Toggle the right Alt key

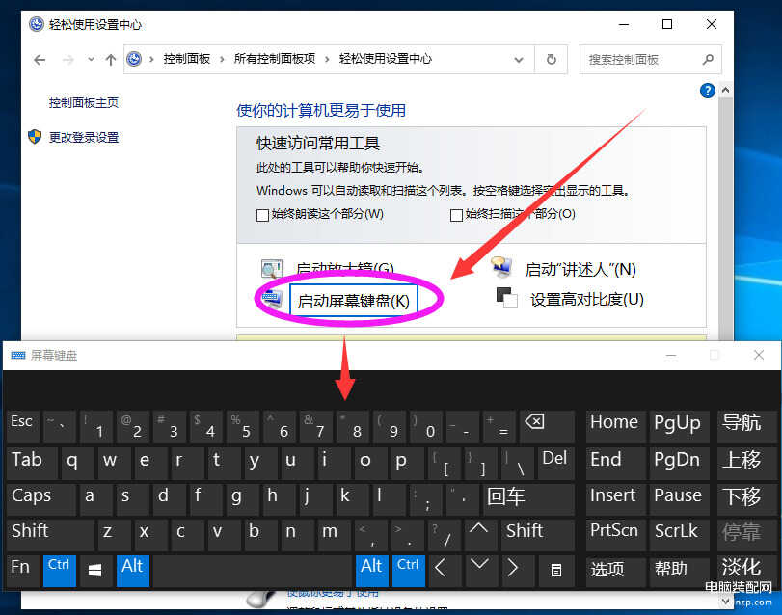coord(372,572)
